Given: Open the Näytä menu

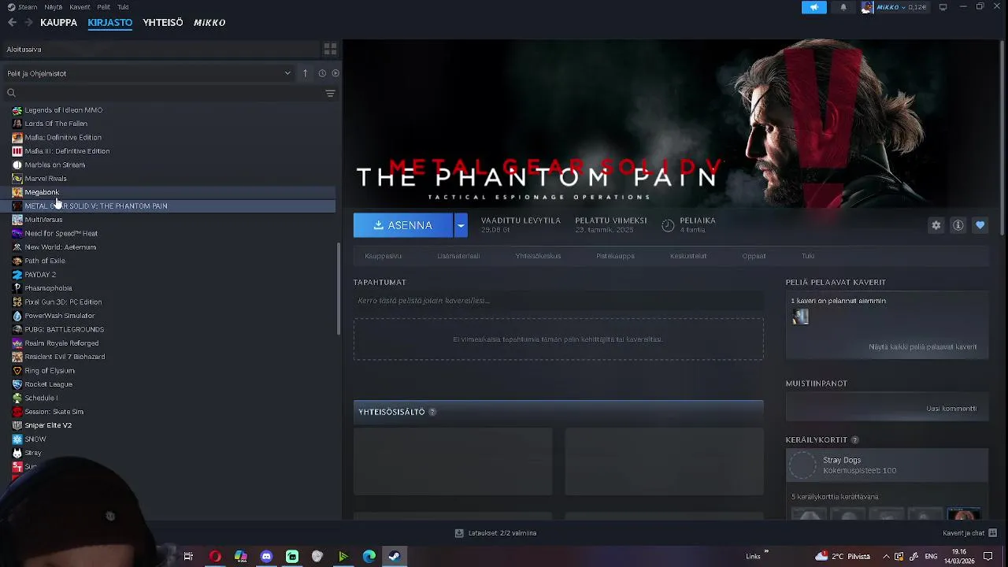Looking at the screenshot, I should pyautogui.click(x=53, y=7).
